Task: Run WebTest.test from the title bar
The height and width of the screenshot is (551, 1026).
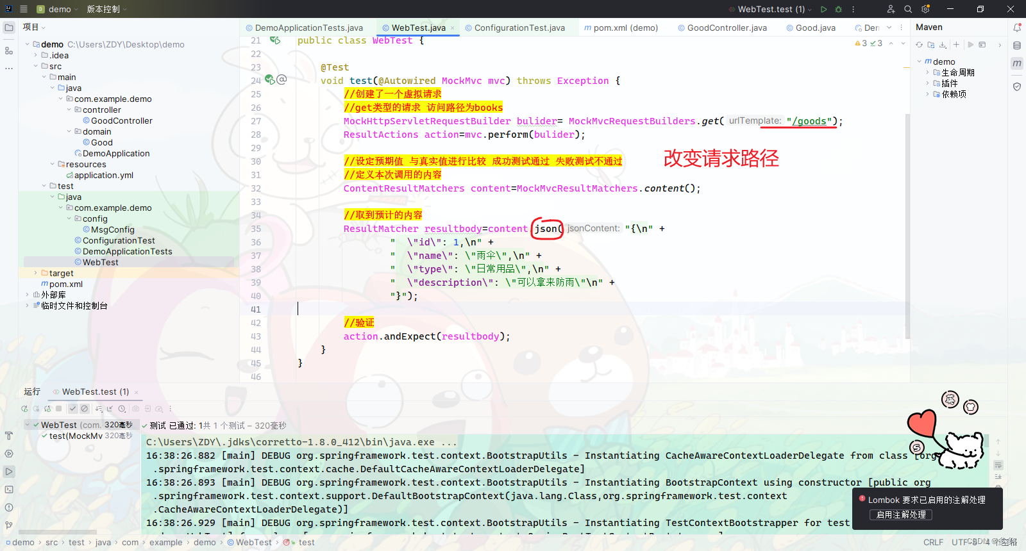Action: 824,9
